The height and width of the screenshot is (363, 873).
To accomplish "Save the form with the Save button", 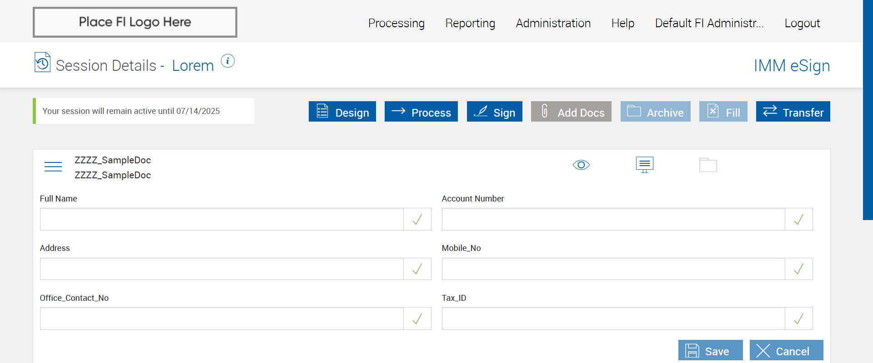I will point(710,351).
